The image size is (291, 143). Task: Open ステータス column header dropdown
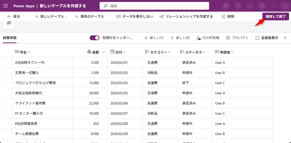pyautogui.click(x=204, y=52)
